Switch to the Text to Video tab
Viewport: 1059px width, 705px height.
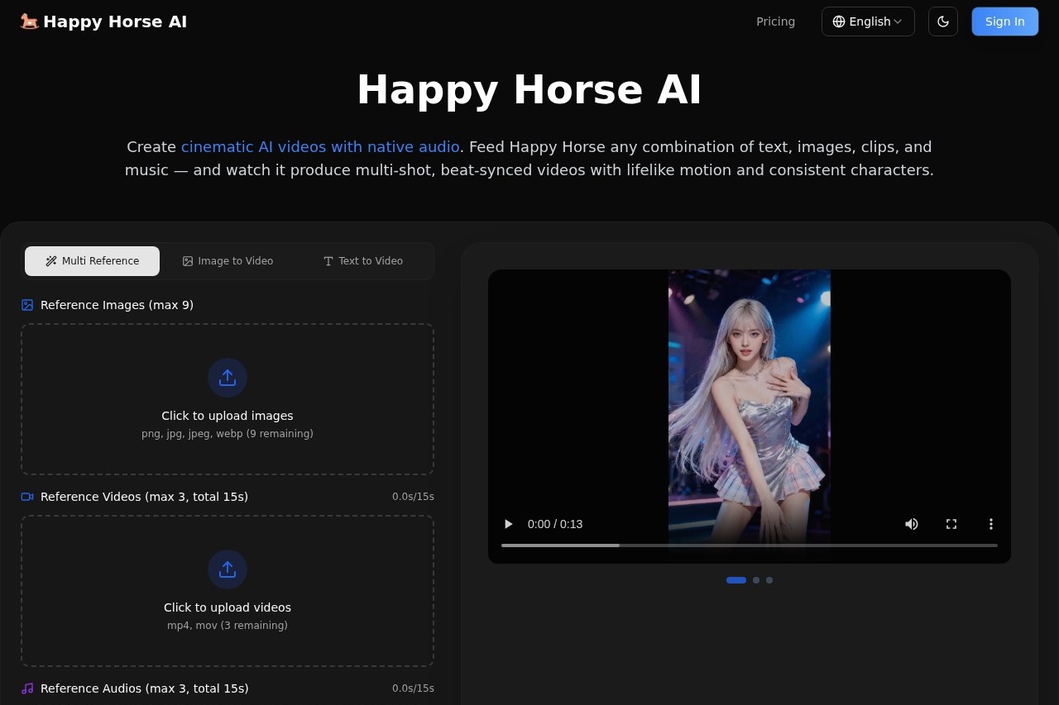point(362,261)
